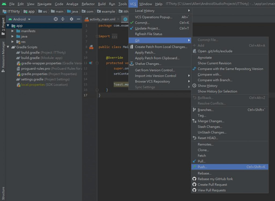Click the hide Project panel minus icon
Screen dimensions: 275x201
(x=78, y=19)
